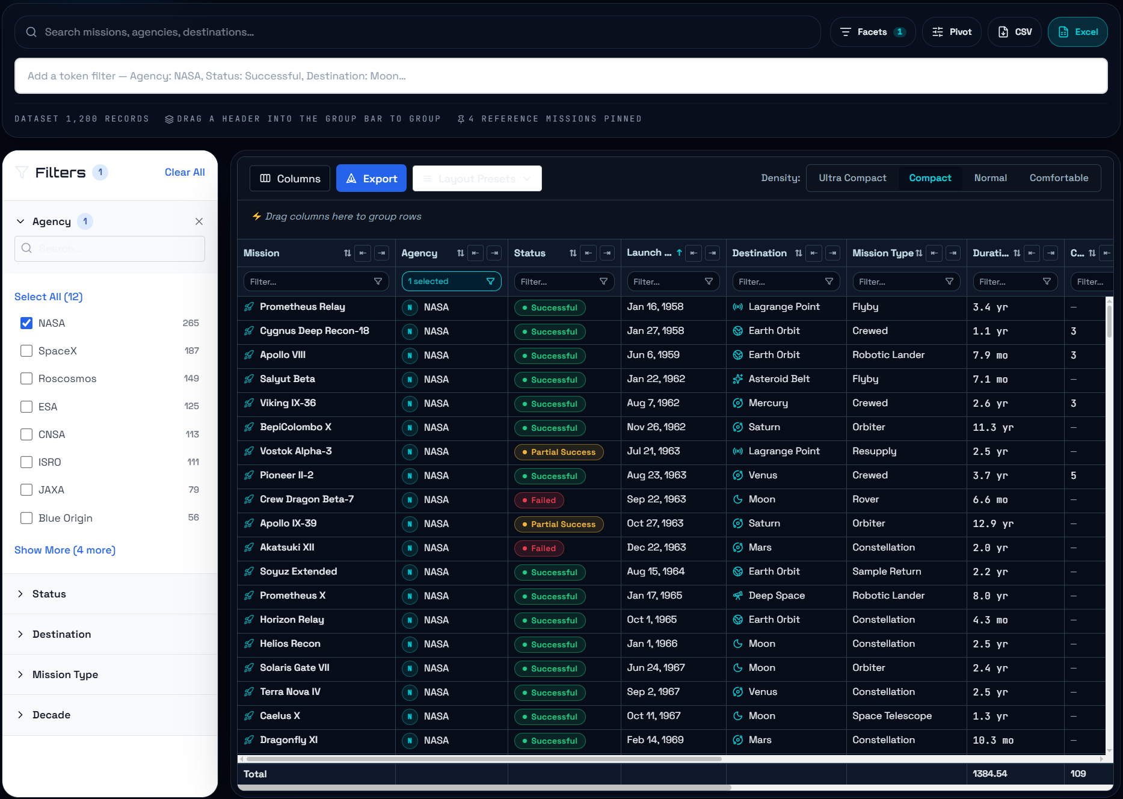
Task: Check the Roscosmos agency checkbox
Action: [26, 378]
